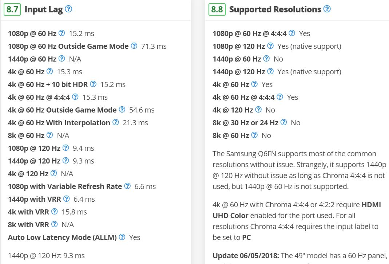
Task: Click help icon for 1440p with VRR
Action: (66, 199)
